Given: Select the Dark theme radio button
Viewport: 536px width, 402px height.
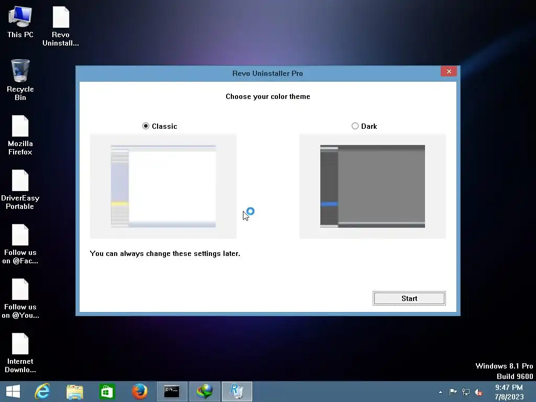Looking at the screenshot, I should tap(355, 126).
